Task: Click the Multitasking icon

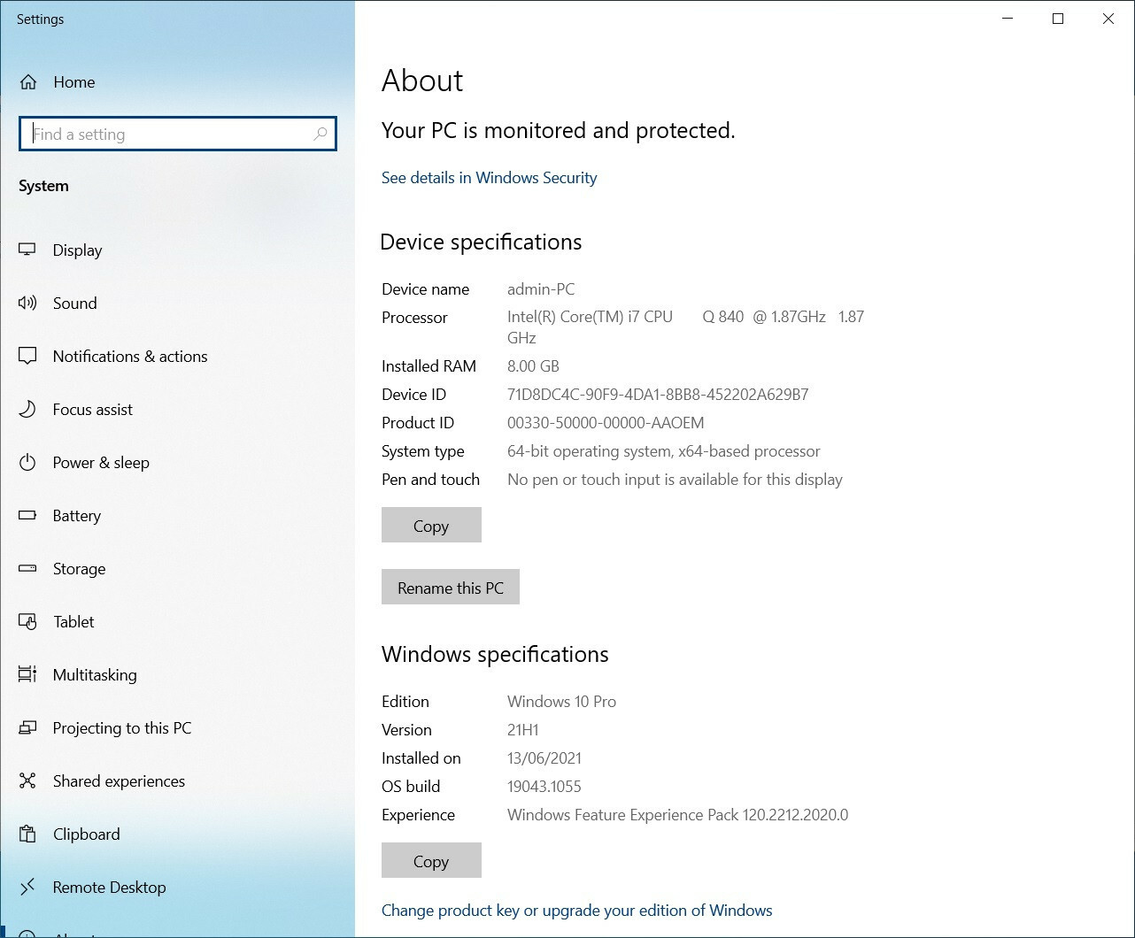Action: click(27, 674)
